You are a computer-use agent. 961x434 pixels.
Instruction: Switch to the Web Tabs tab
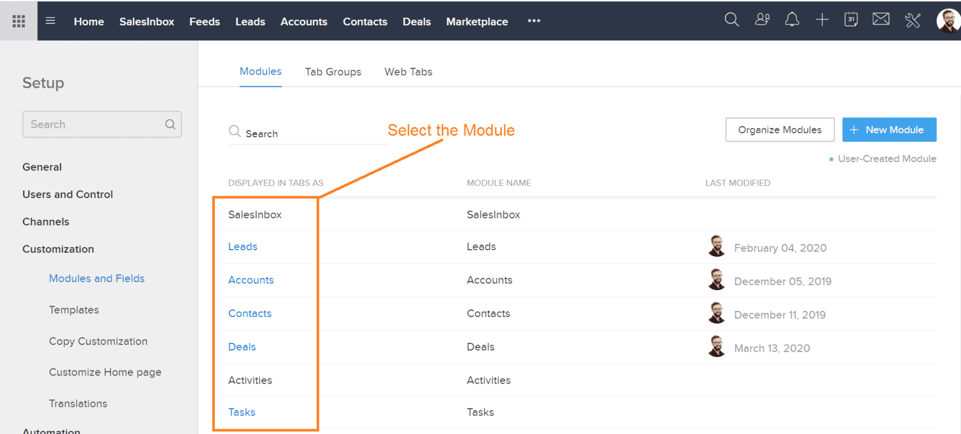click(408, 72)
